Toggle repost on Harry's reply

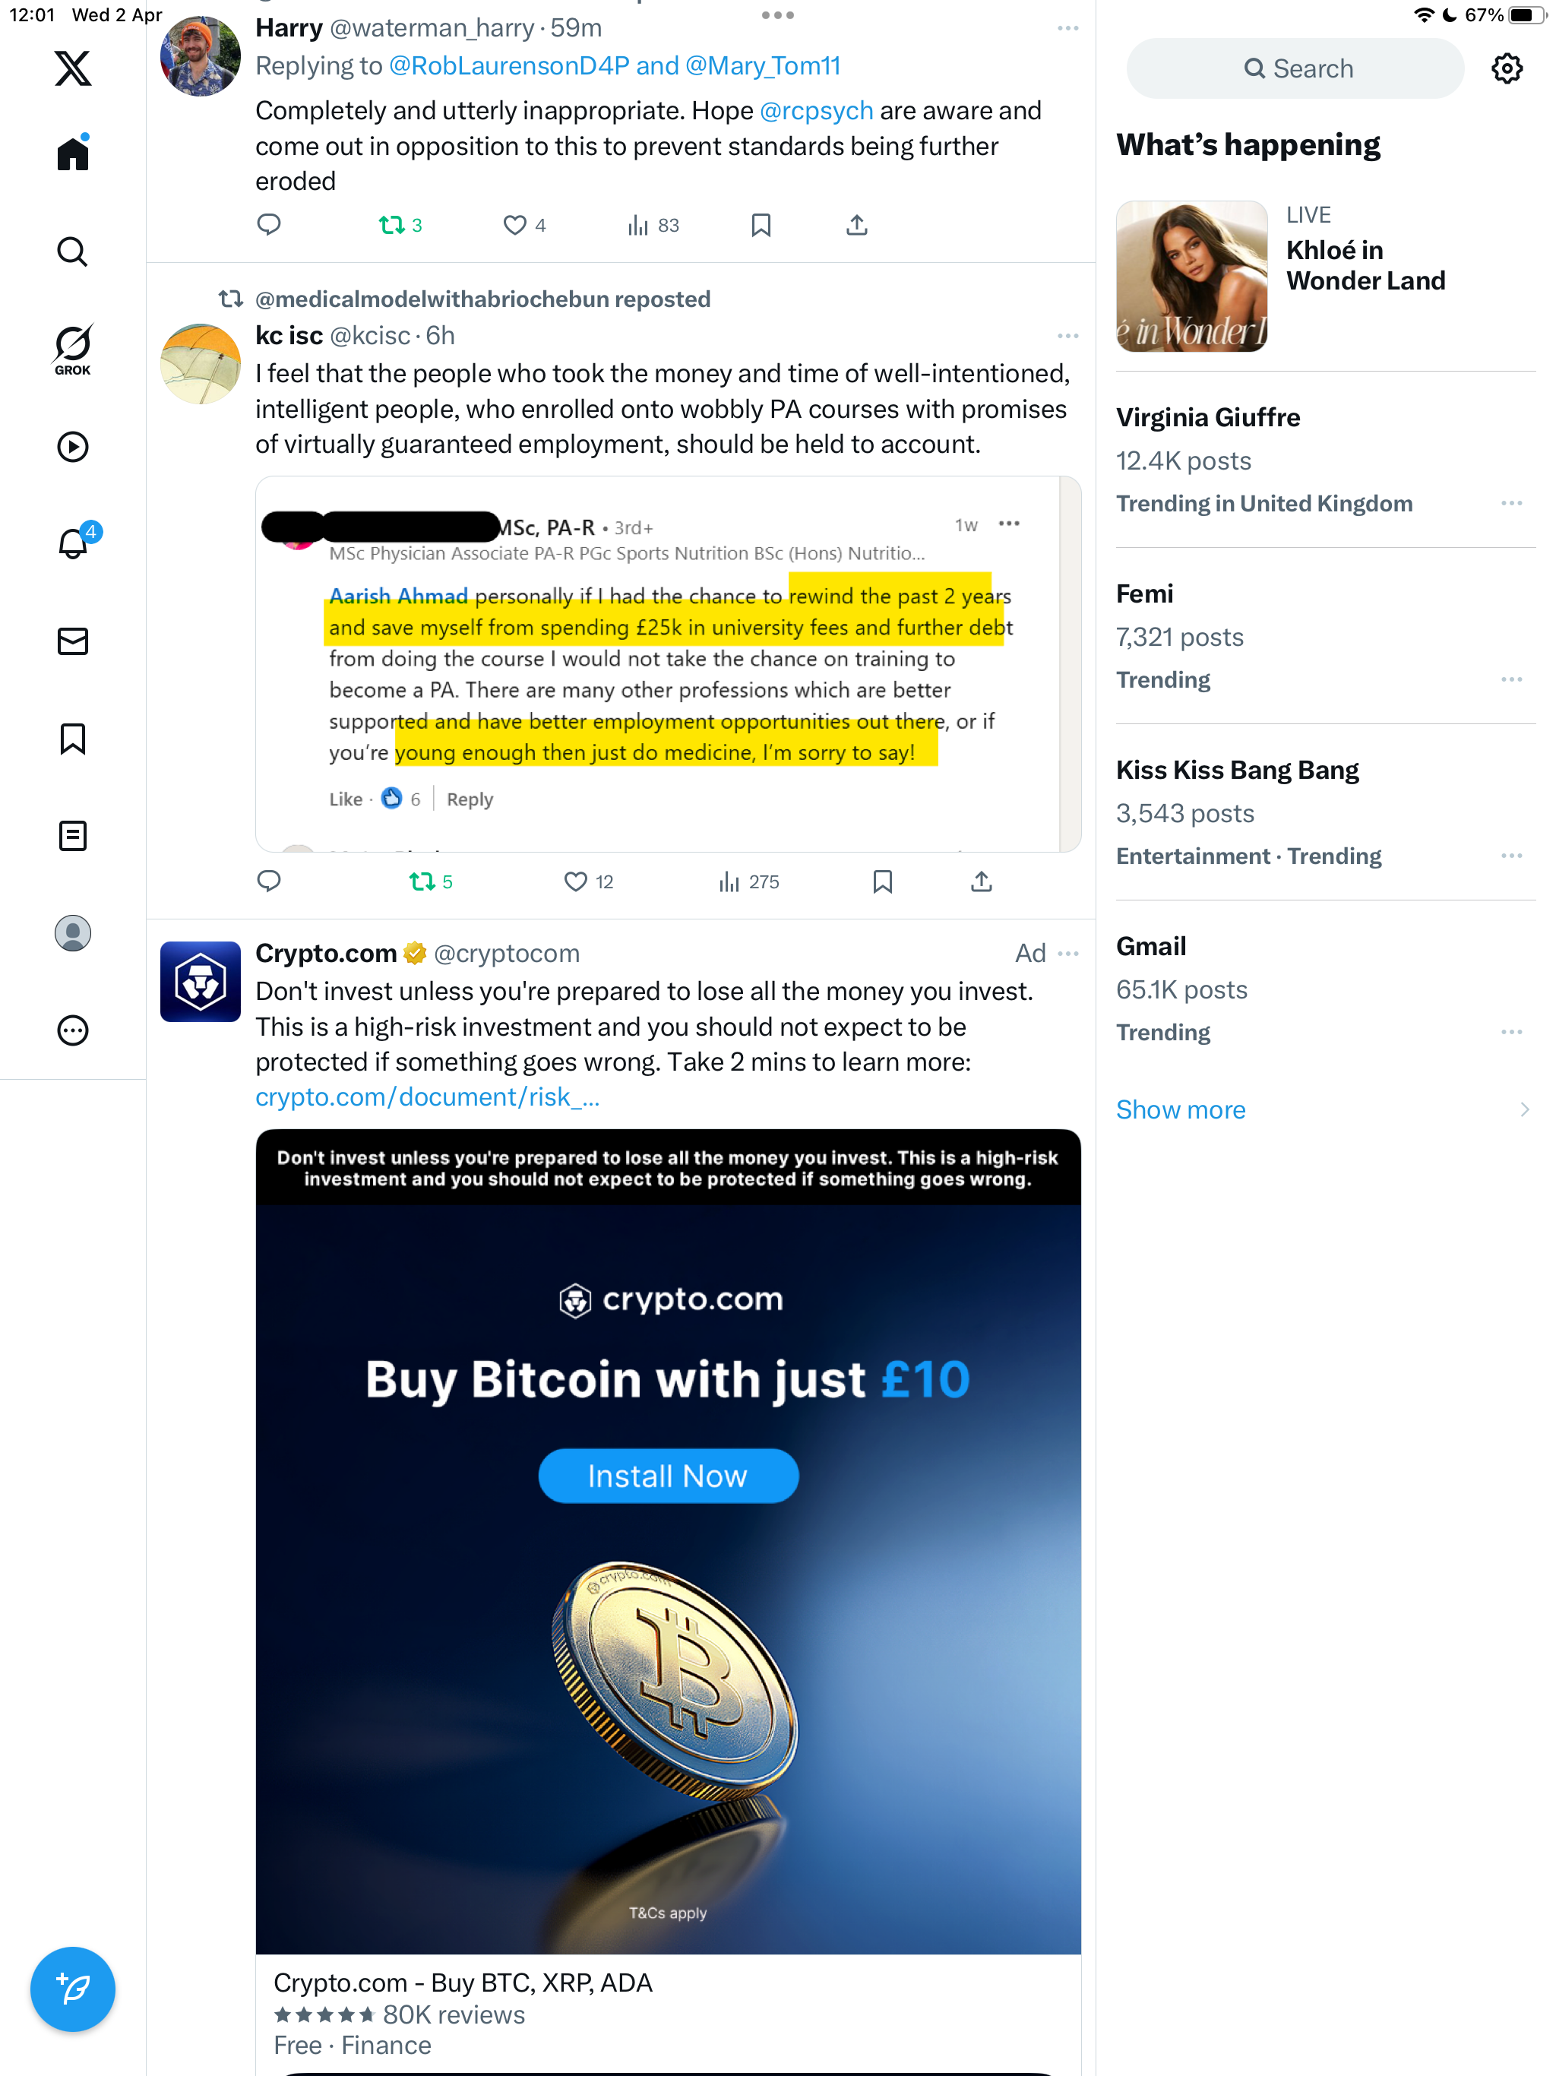tap(400, 225)
